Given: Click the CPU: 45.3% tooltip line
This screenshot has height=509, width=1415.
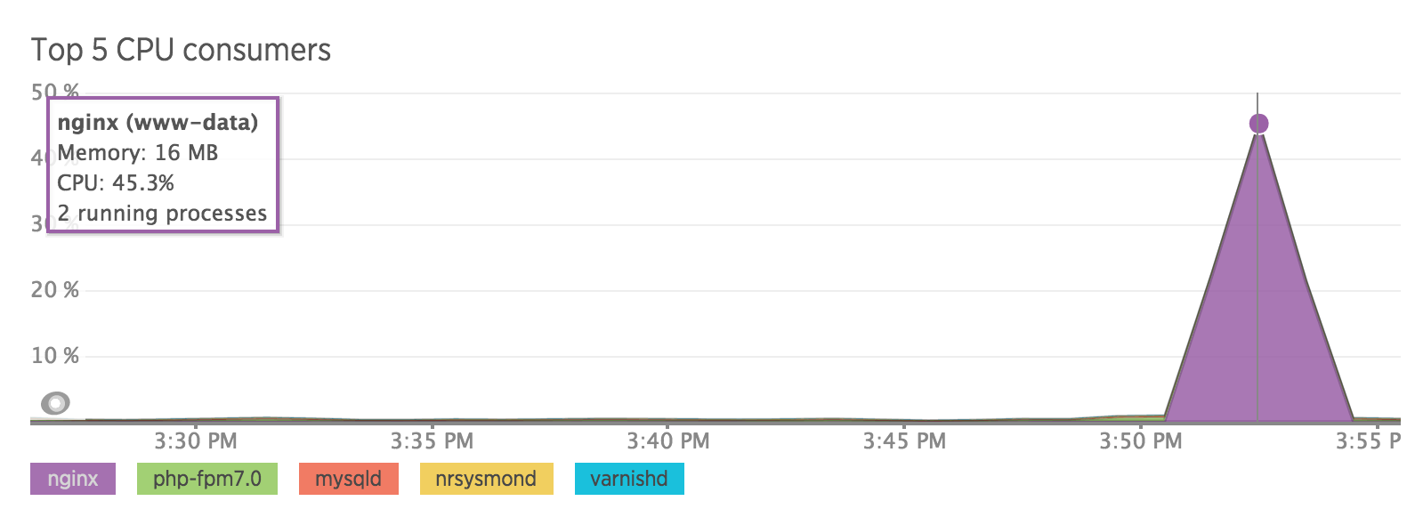Looking at the screenshot, I should (116, 183).
